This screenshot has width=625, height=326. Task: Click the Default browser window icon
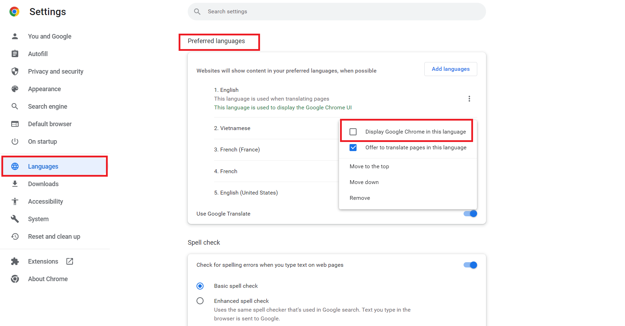[15, 124]
